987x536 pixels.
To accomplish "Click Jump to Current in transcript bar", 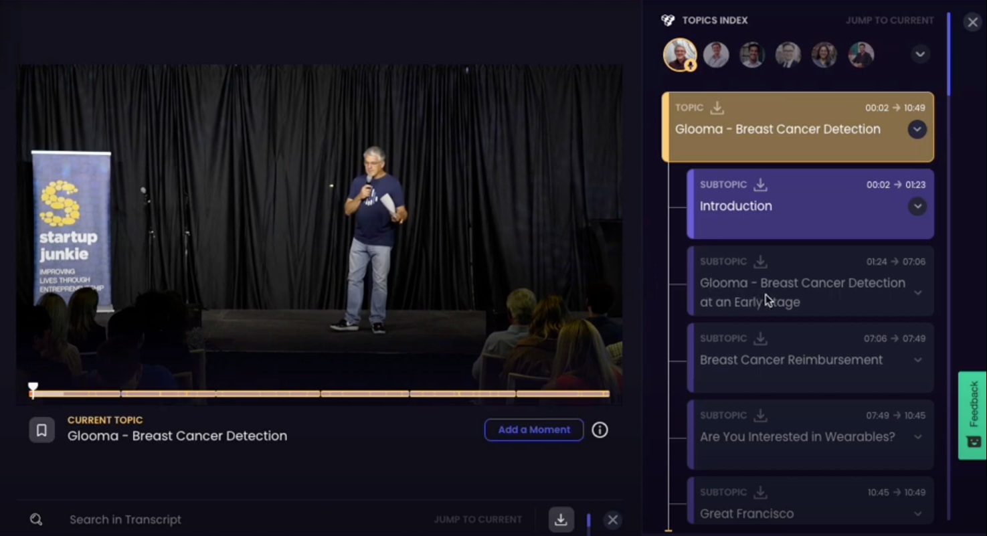I will (x=478, y=519).
